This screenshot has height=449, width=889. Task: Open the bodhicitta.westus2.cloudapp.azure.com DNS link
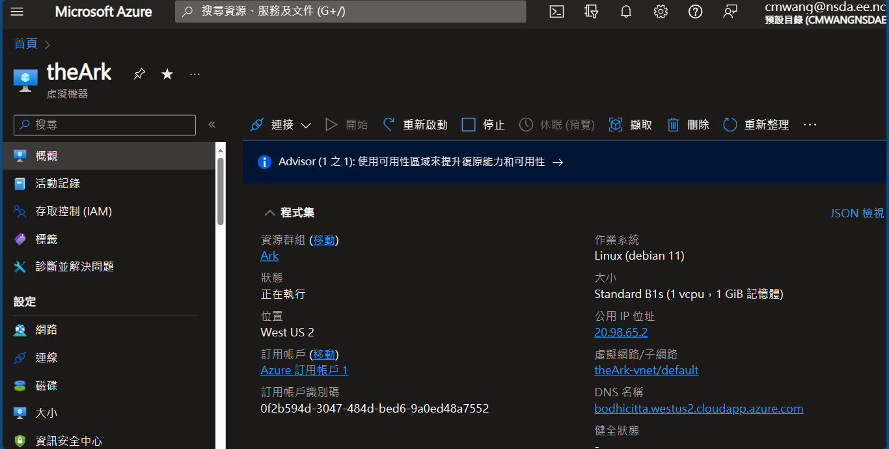tap(699, 409)
